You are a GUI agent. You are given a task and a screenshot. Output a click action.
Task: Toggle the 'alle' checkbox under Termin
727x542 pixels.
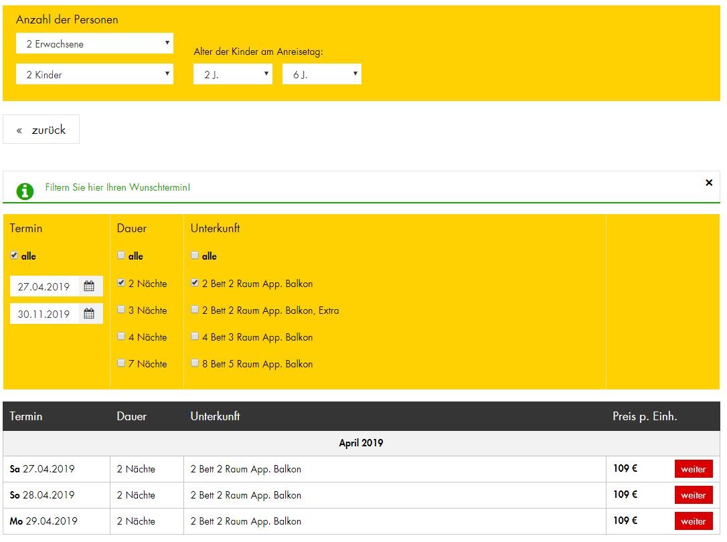14,256
